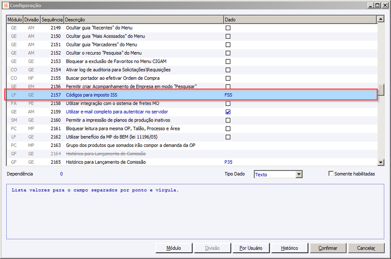Sort by the Sequência column header
391x259 pixels.
coord(52,20)
